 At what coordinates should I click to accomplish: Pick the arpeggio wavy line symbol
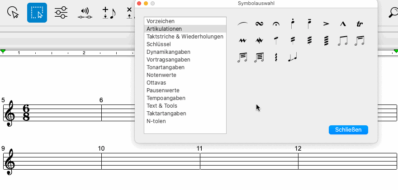[x=276, y=57]
